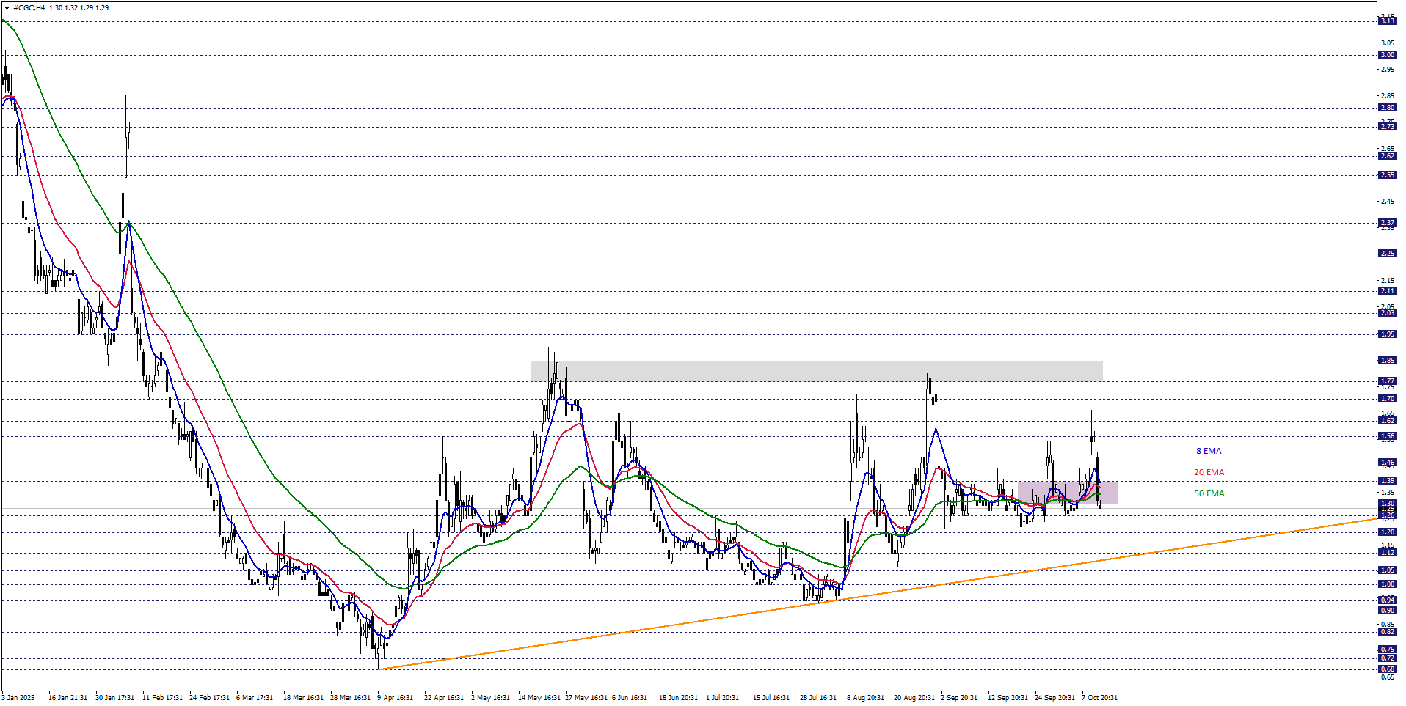Click the 14 May 16:31 time label
This screenshot has width=1406, height=706.
click(539, 697)
